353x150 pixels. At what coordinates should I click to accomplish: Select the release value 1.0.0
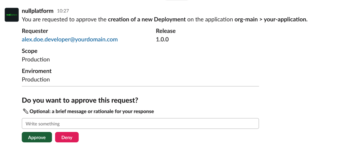(162, 39)
